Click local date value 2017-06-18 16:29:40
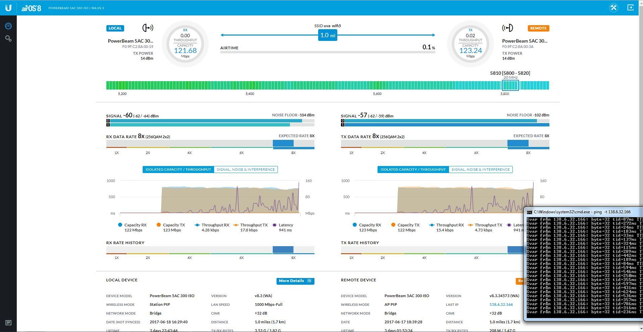The image size is (643, 332). [168, 322]
